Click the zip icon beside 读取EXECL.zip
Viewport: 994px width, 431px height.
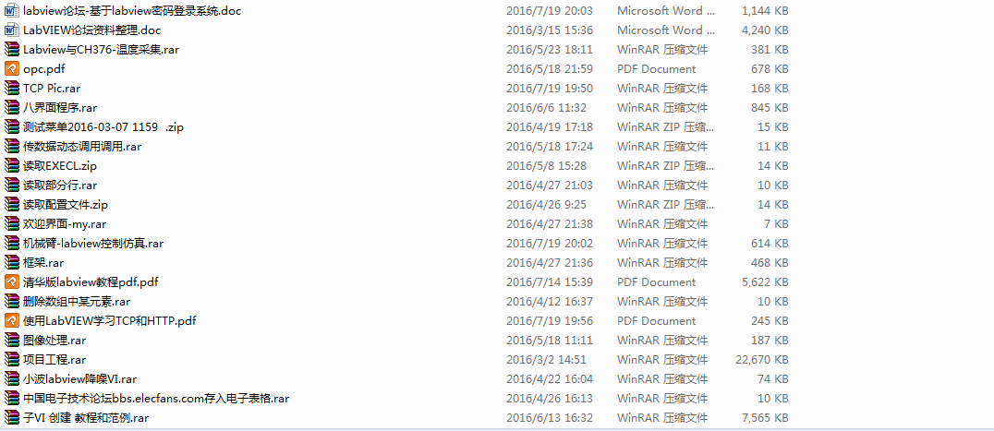tap(12, 166)
